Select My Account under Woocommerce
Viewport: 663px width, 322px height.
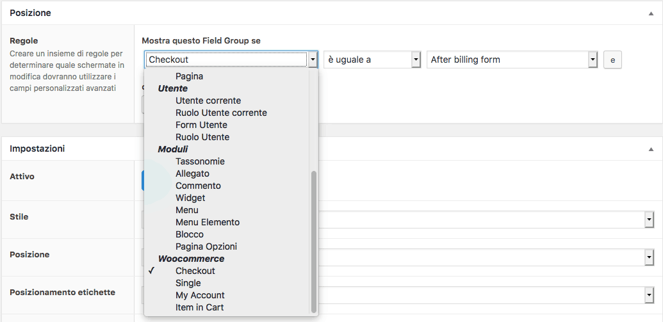(200, 295)
